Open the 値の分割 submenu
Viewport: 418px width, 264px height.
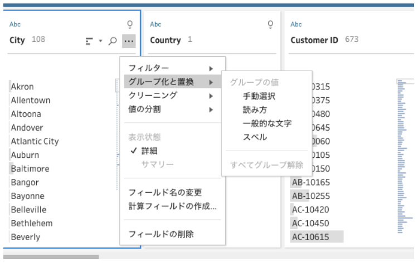172,109
